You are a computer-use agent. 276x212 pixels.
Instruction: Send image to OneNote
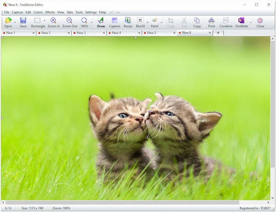coord(241,21)
